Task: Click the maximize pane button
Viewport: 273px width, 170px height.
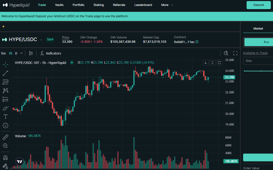Action: coord(219,63)
